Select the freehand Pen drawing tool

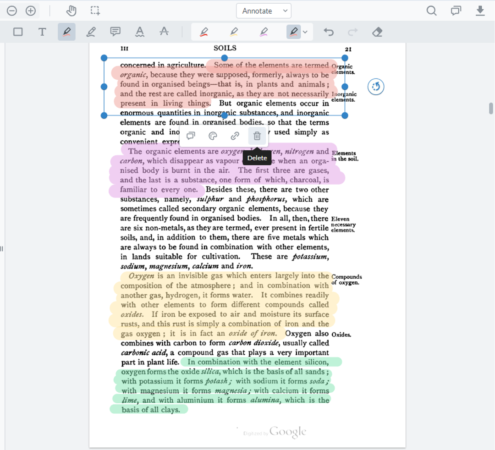90,32
